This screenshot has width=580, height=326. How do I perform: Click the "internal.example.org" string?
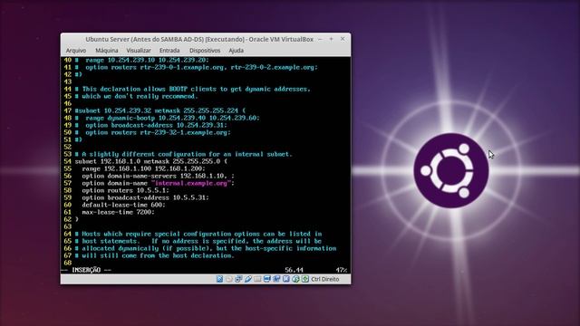(191, 183)
